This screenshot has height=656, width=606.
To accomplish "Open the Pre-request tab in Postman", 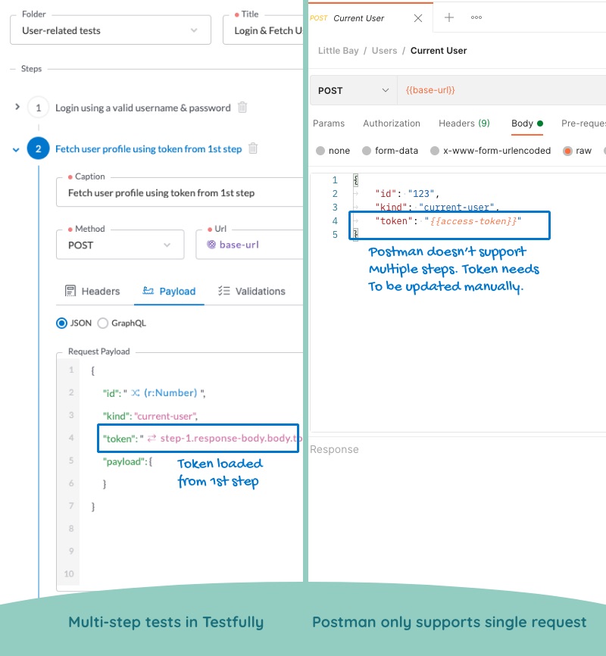I will [x=583, y=123].
